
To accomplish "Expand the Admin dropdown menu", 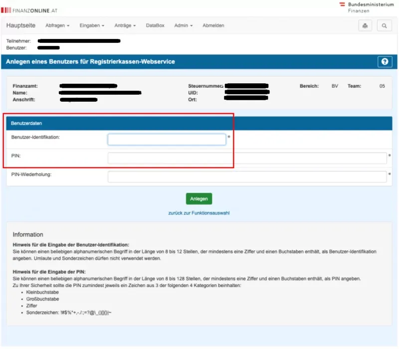I will click(x=183, y=25).
